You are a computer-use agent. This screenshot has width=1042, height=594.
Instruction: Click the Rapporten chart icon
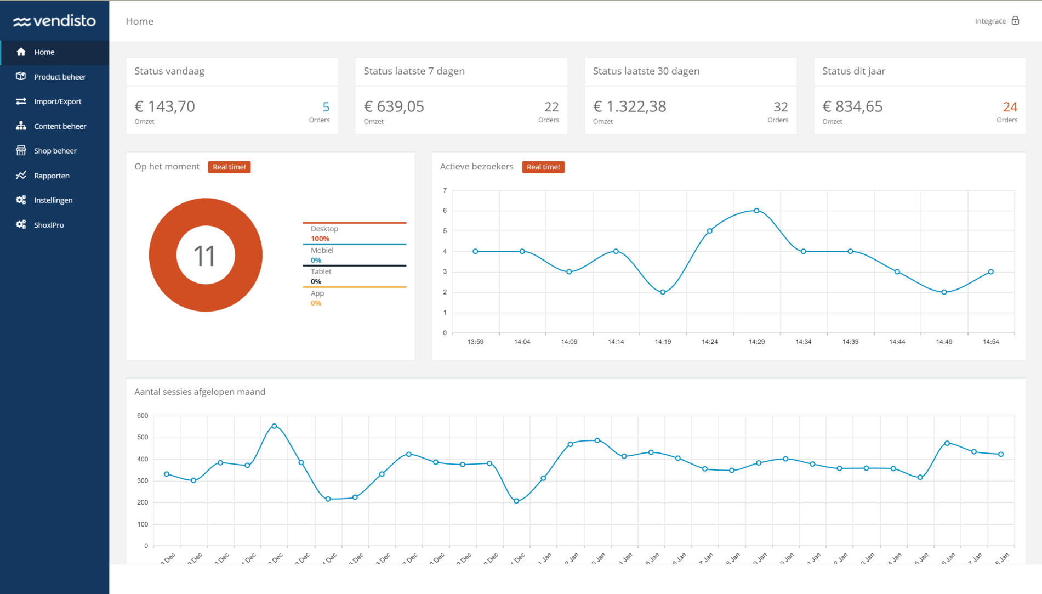[21, 175]
